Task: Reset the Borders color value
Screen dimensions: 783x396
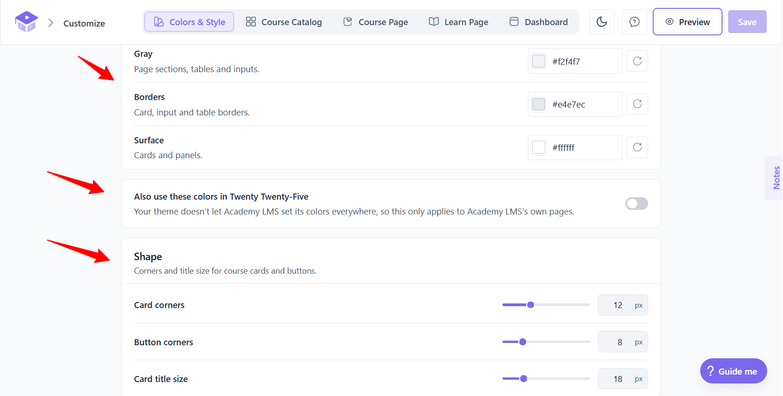Action: (637, 104)
